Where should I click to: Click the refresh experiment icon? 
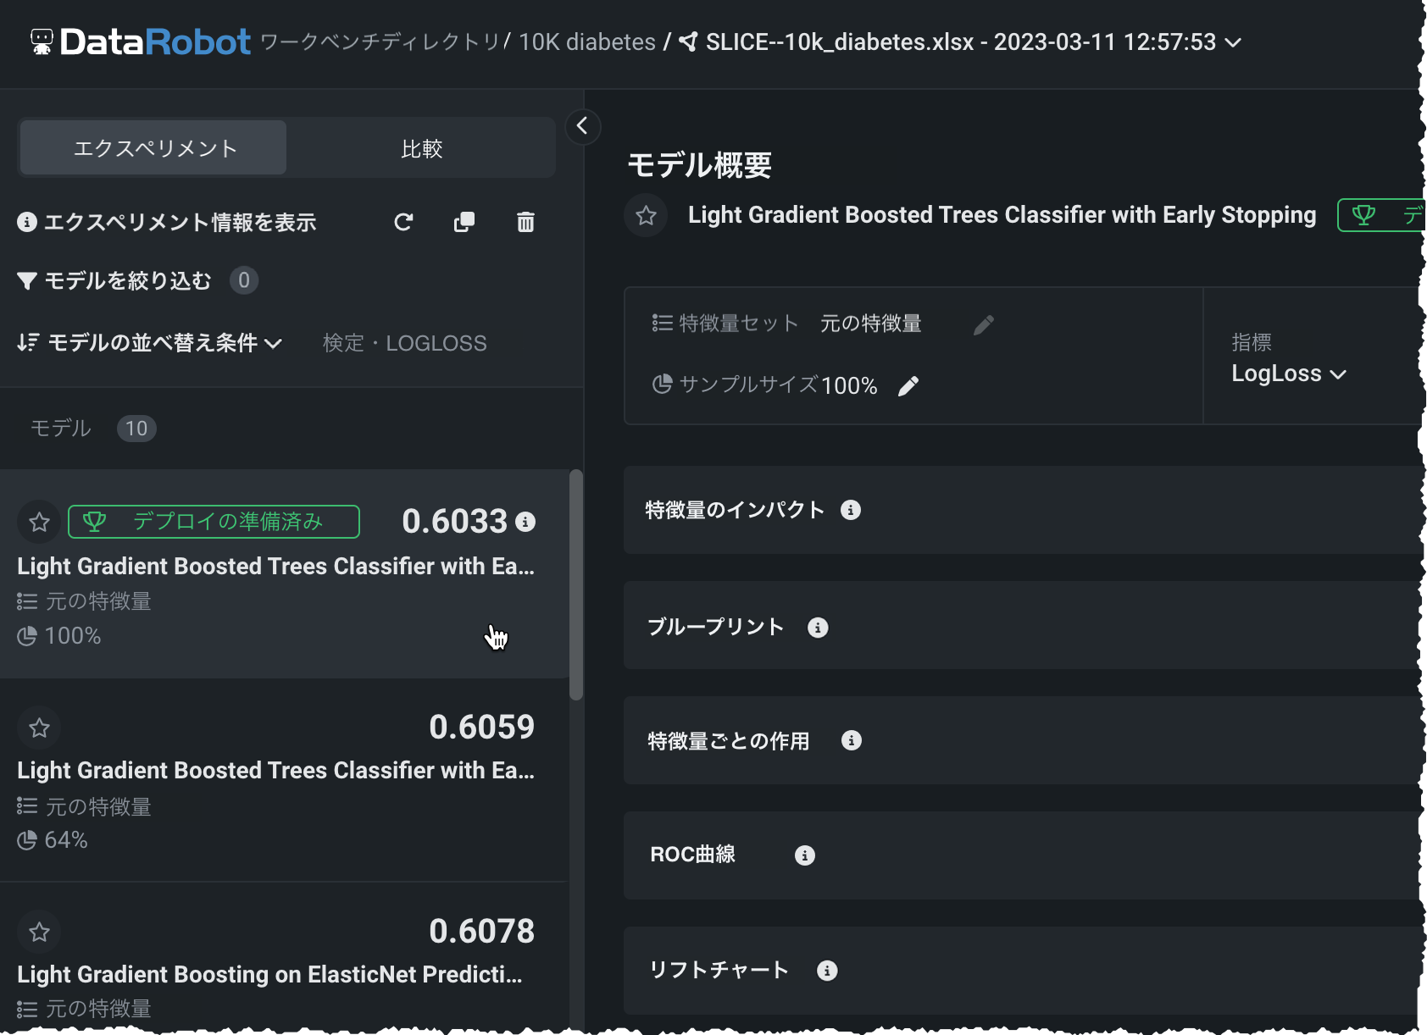click(403, 222)
